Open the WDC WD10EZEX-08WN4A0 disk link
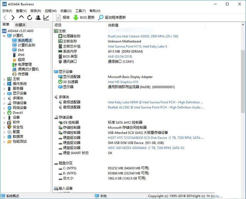Screen dimensions: 246x199 click(x=146, y=148)
